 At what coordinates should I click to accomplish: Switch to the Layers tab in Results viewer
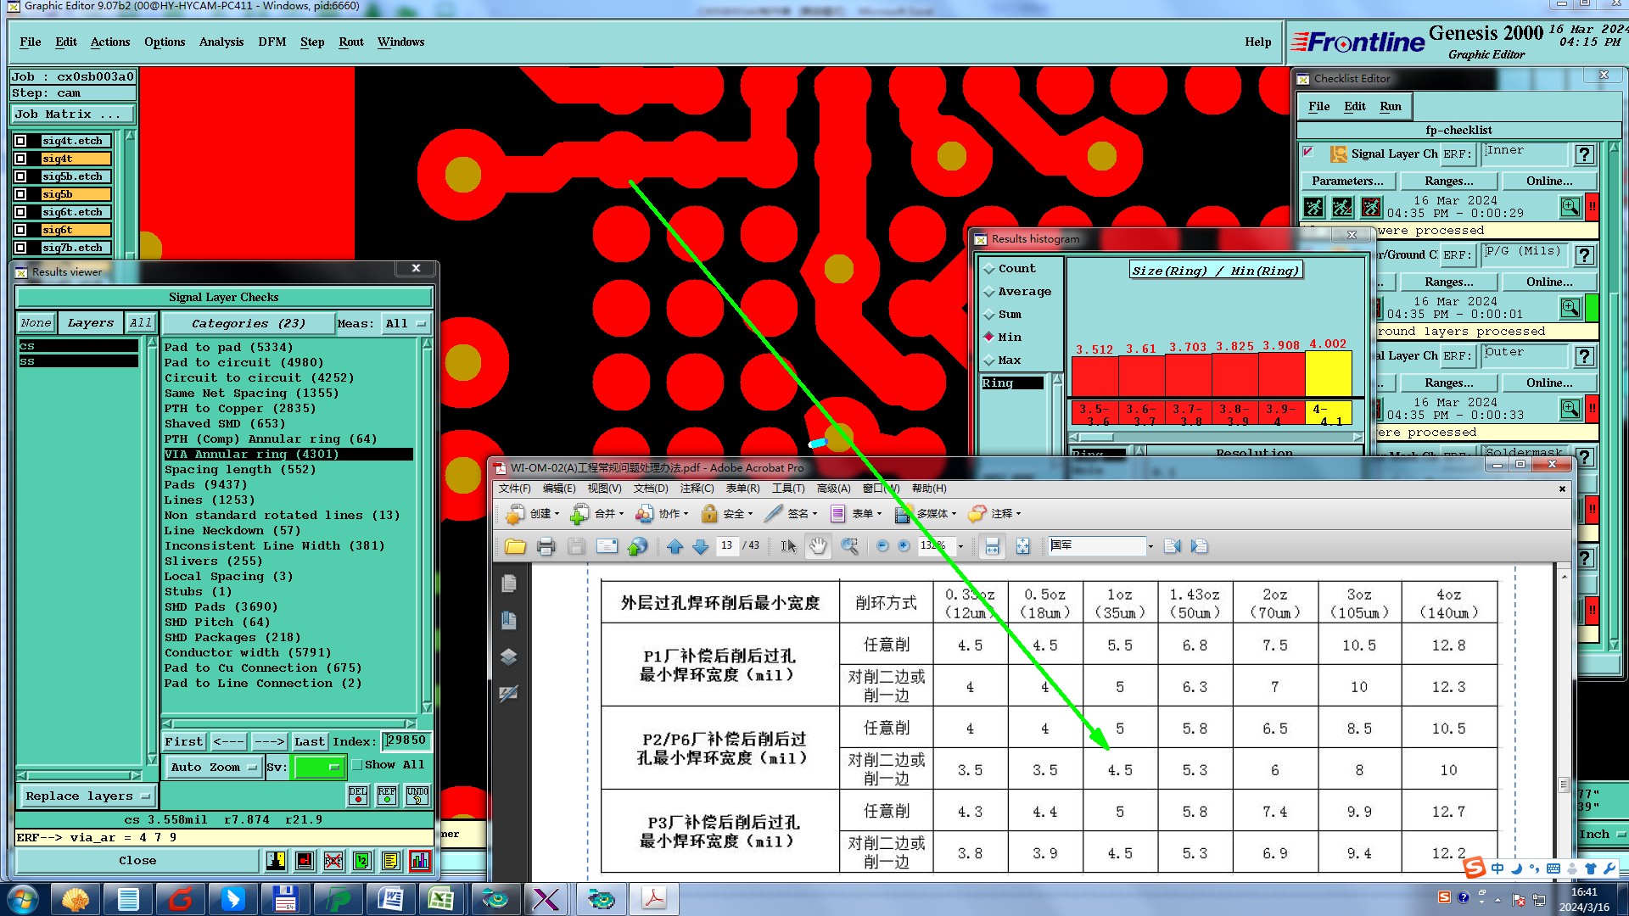coord(90,323)
